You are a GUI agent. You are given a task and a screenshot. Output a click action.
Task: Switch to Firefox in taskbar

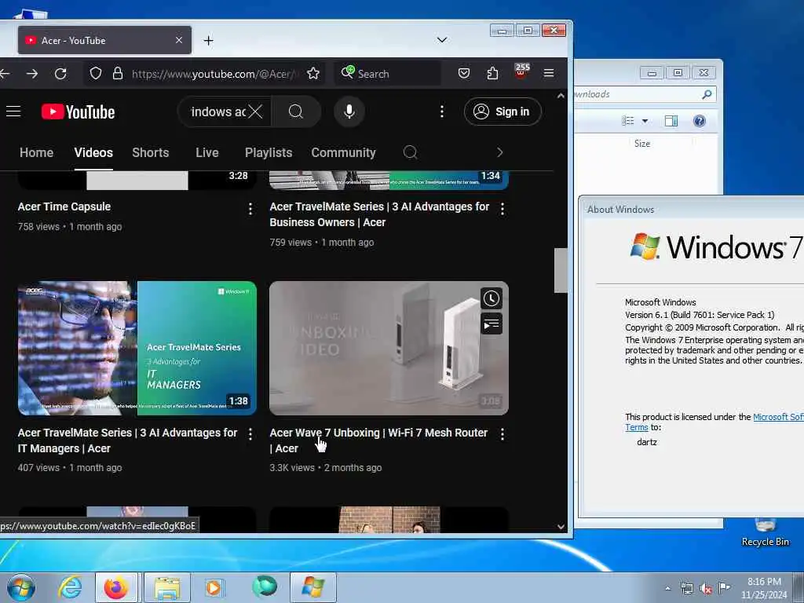[x=116, y=587]
